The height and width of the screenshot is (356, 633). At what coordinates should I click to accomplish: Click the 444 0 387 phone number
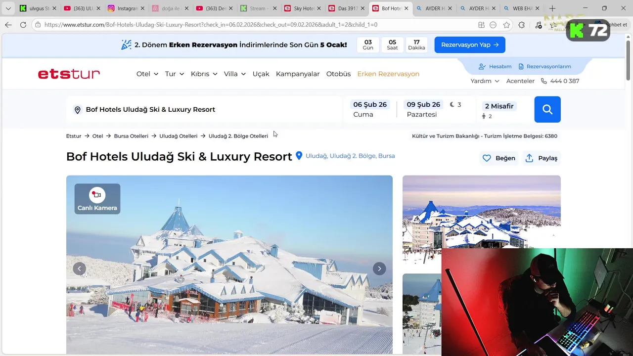coord(565,81)
